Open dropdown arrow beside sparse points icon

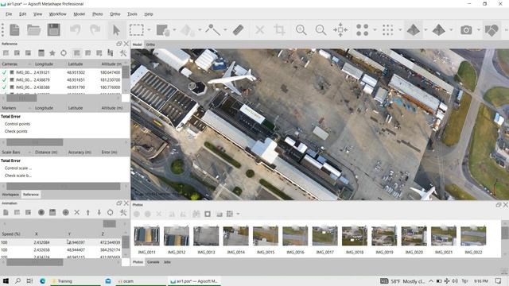point(375,30)
